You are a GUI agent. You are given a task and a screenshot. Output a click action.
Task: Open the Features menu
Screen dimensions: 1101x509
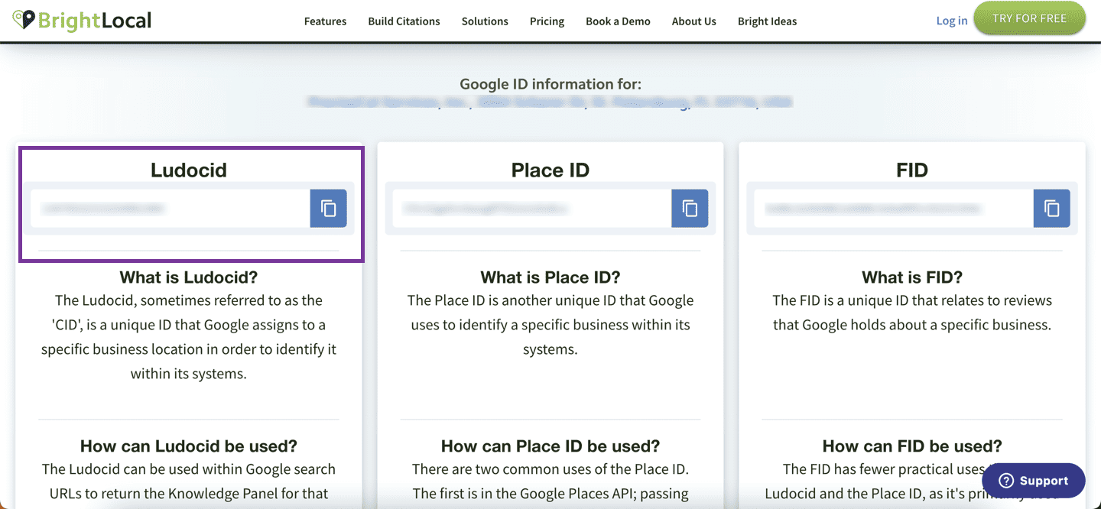tap(325, 21)
